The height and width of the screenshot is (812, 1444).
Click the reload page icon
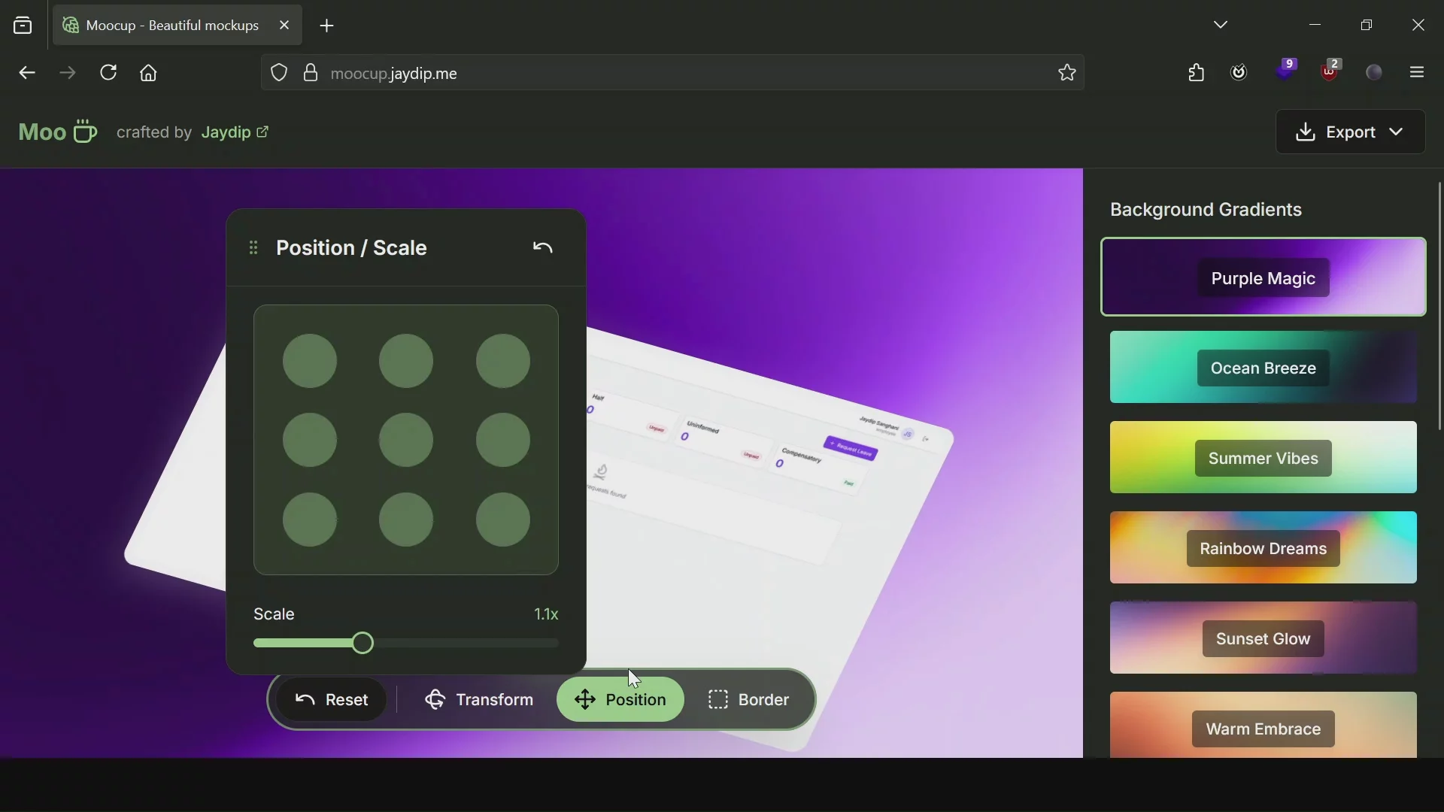(109, 73)
